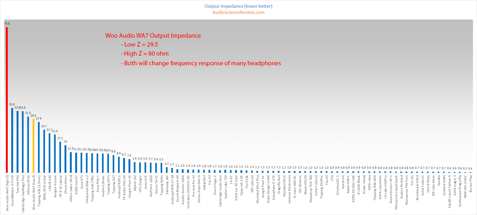Select the 'Schiit Jotunheim' axis label

[380, 187]
